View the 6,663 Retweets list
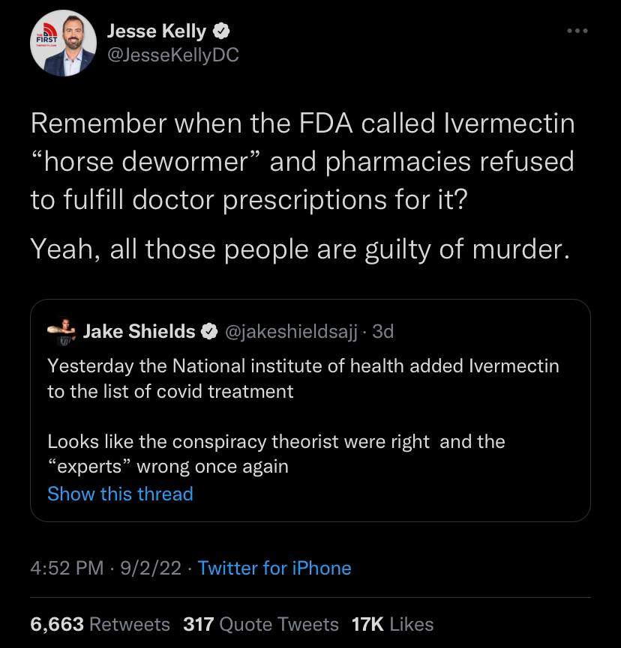The width and height of the screenshot is (621, 648). (x=100, y=624)
